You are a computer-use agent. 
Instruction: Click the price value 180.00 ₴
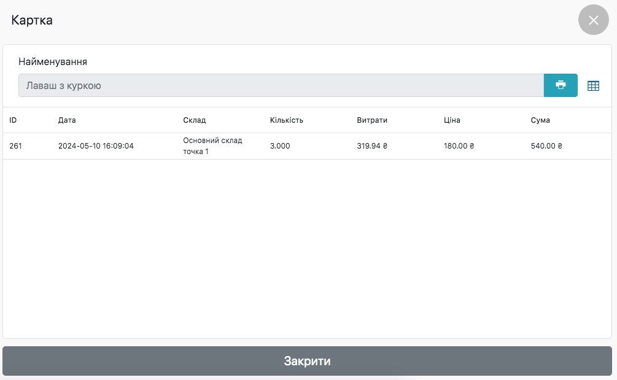(x=460, y=146)
